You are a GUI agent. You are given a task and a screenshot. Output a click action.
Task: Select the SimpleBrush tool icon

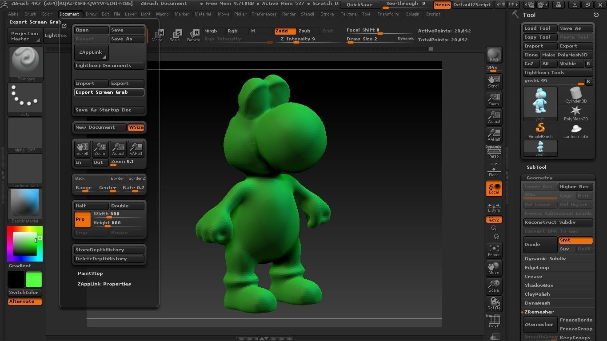540,131
